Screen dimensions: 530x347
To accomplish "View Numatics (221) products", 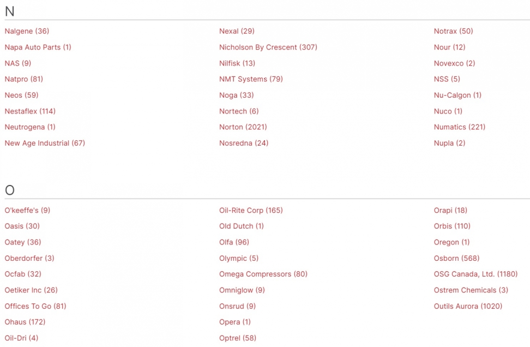I will (459, 127).
